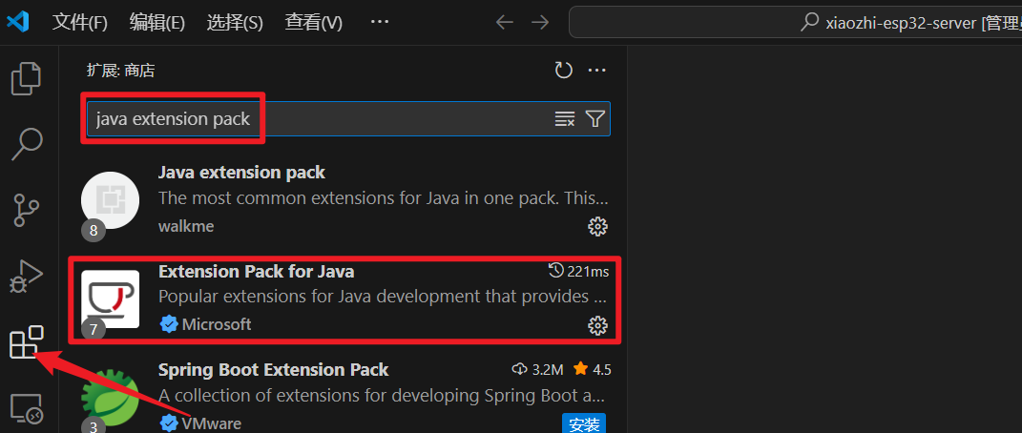This screenshot has height=433, width=1022.
Task: Open the 选择(S) menu
Action: tap(235, 22)
